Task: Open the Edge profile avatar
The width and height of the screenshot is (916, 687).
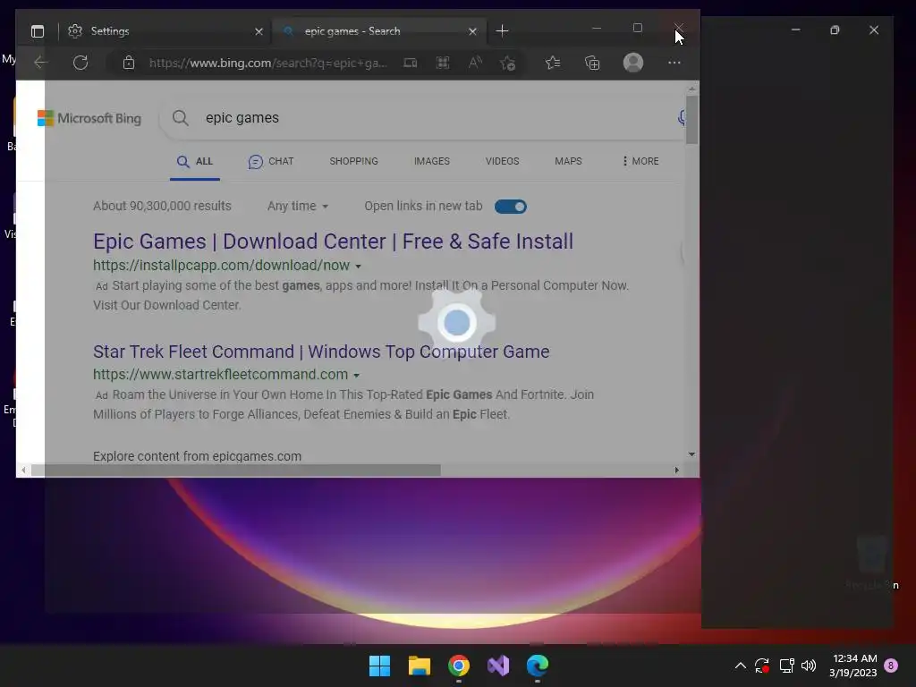Action: (x=633, y=63)
